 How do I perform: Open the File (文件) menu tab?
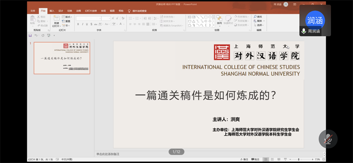33,11
